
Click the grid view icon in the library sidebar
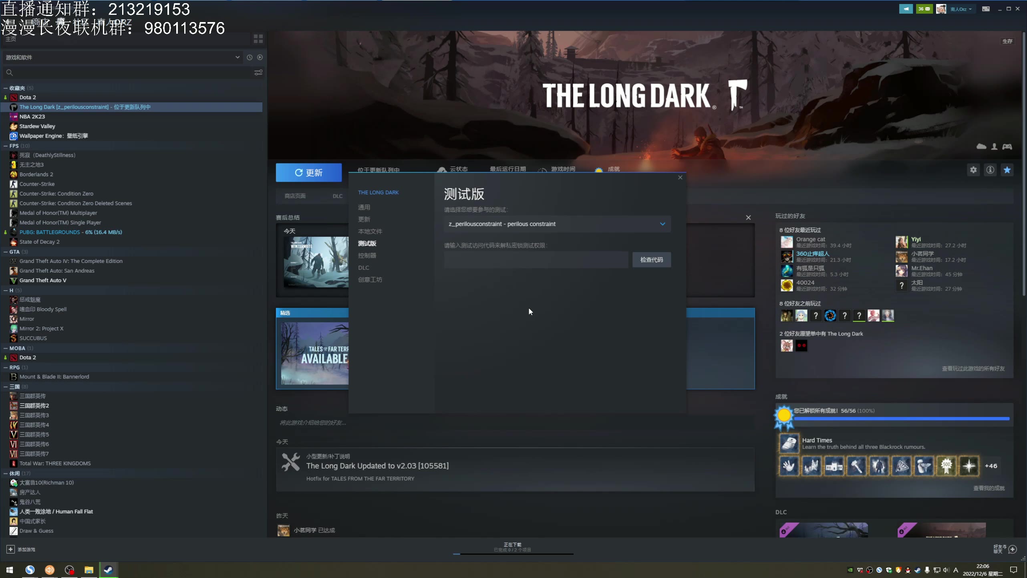point(258,39)
